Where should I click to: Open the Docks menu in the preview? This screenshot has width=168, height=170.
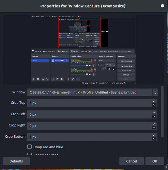(x=48, y=16)
